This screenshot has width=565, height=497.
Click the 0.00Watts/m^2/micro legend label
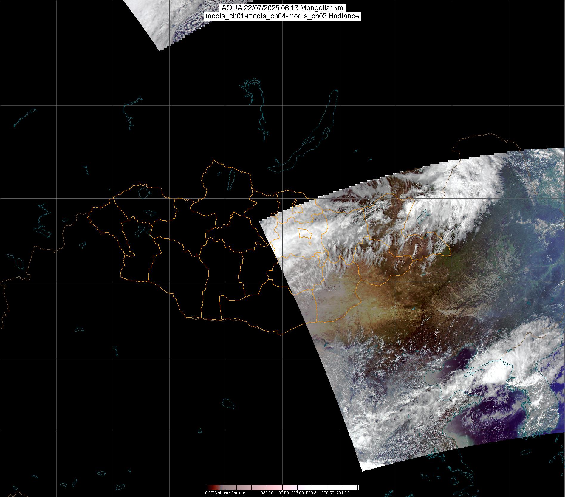pyautogui.click(x=225, y=493)
